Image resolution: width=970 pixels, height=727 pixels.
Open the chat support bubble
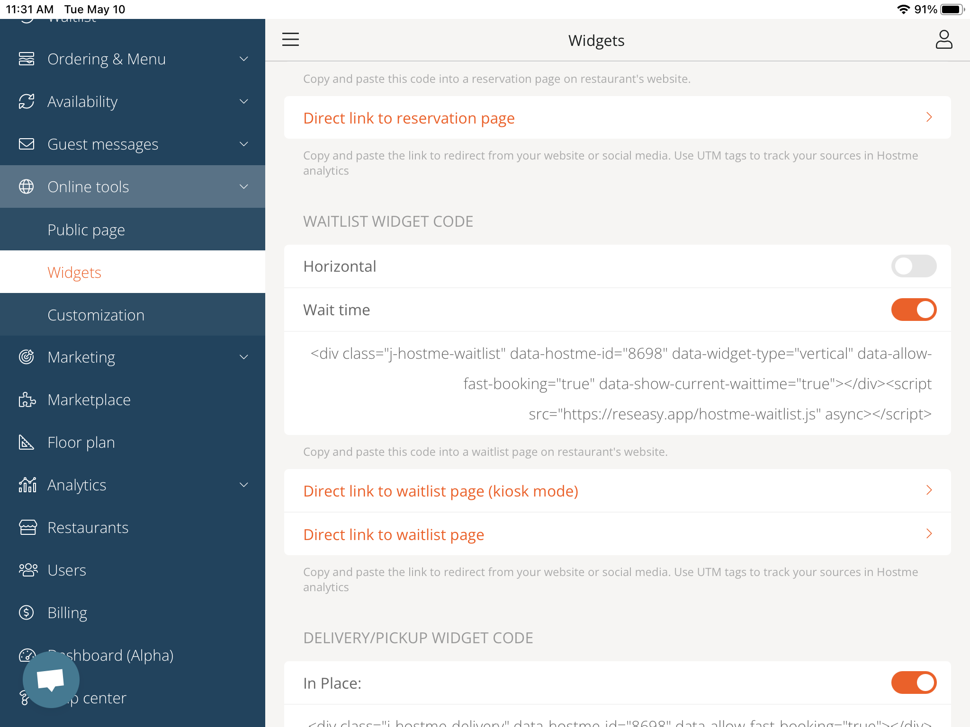(x=51, y=679)
